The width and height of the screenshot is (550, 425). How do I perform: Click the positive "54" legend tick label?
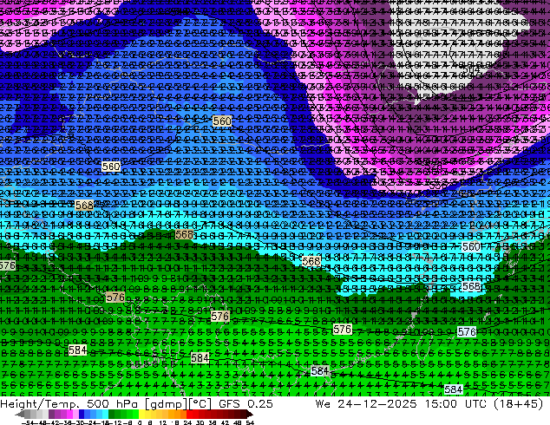tap(250, 422)
